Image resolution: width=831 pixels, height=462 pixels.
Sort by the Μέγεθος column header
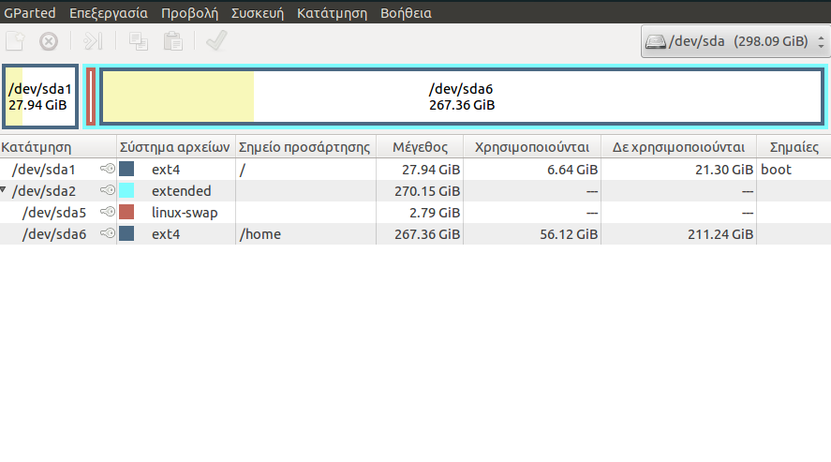tap(420, 147)
